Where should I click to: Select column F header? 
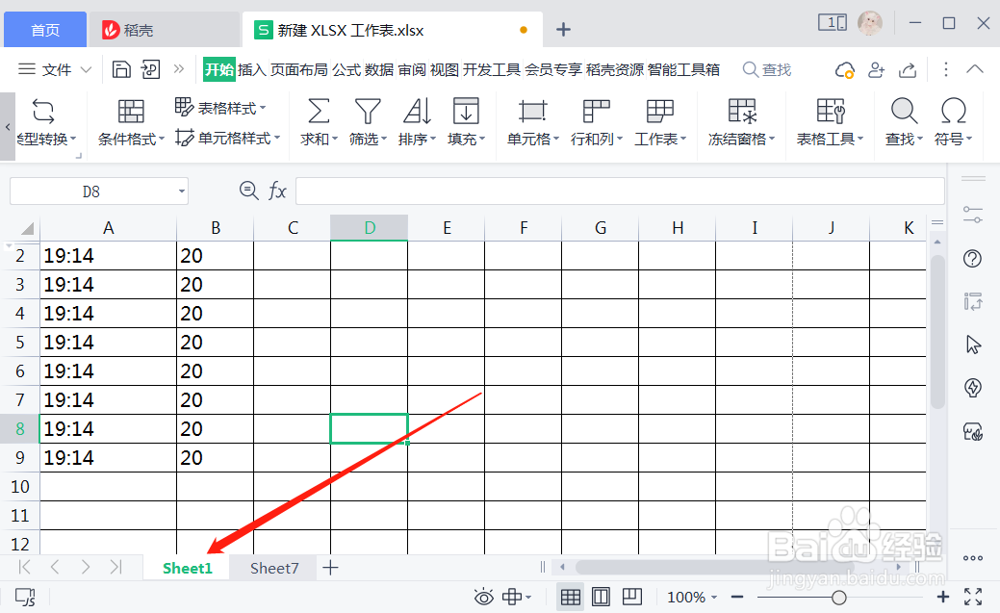pos(523,228)
